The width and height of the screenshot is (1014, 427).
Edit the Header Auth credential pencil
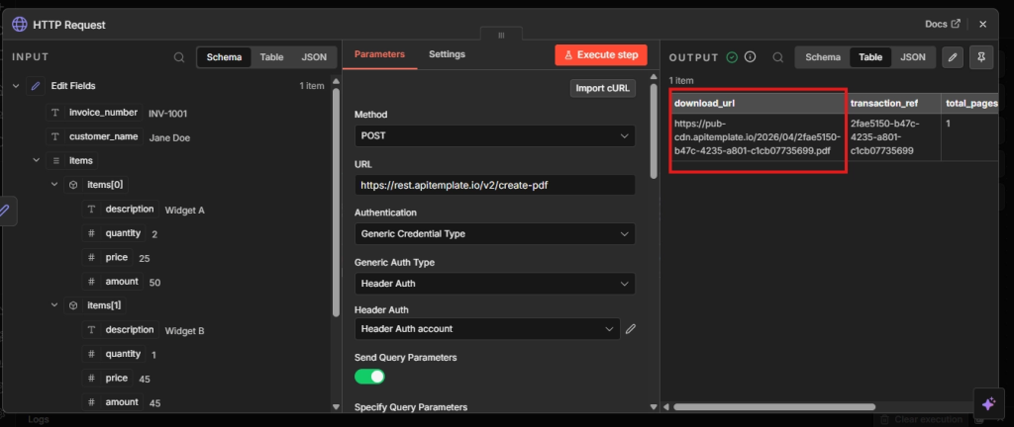tap(631, 328)
